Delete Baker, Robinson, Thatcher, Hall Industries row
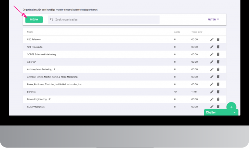 [x=218, y=84]
